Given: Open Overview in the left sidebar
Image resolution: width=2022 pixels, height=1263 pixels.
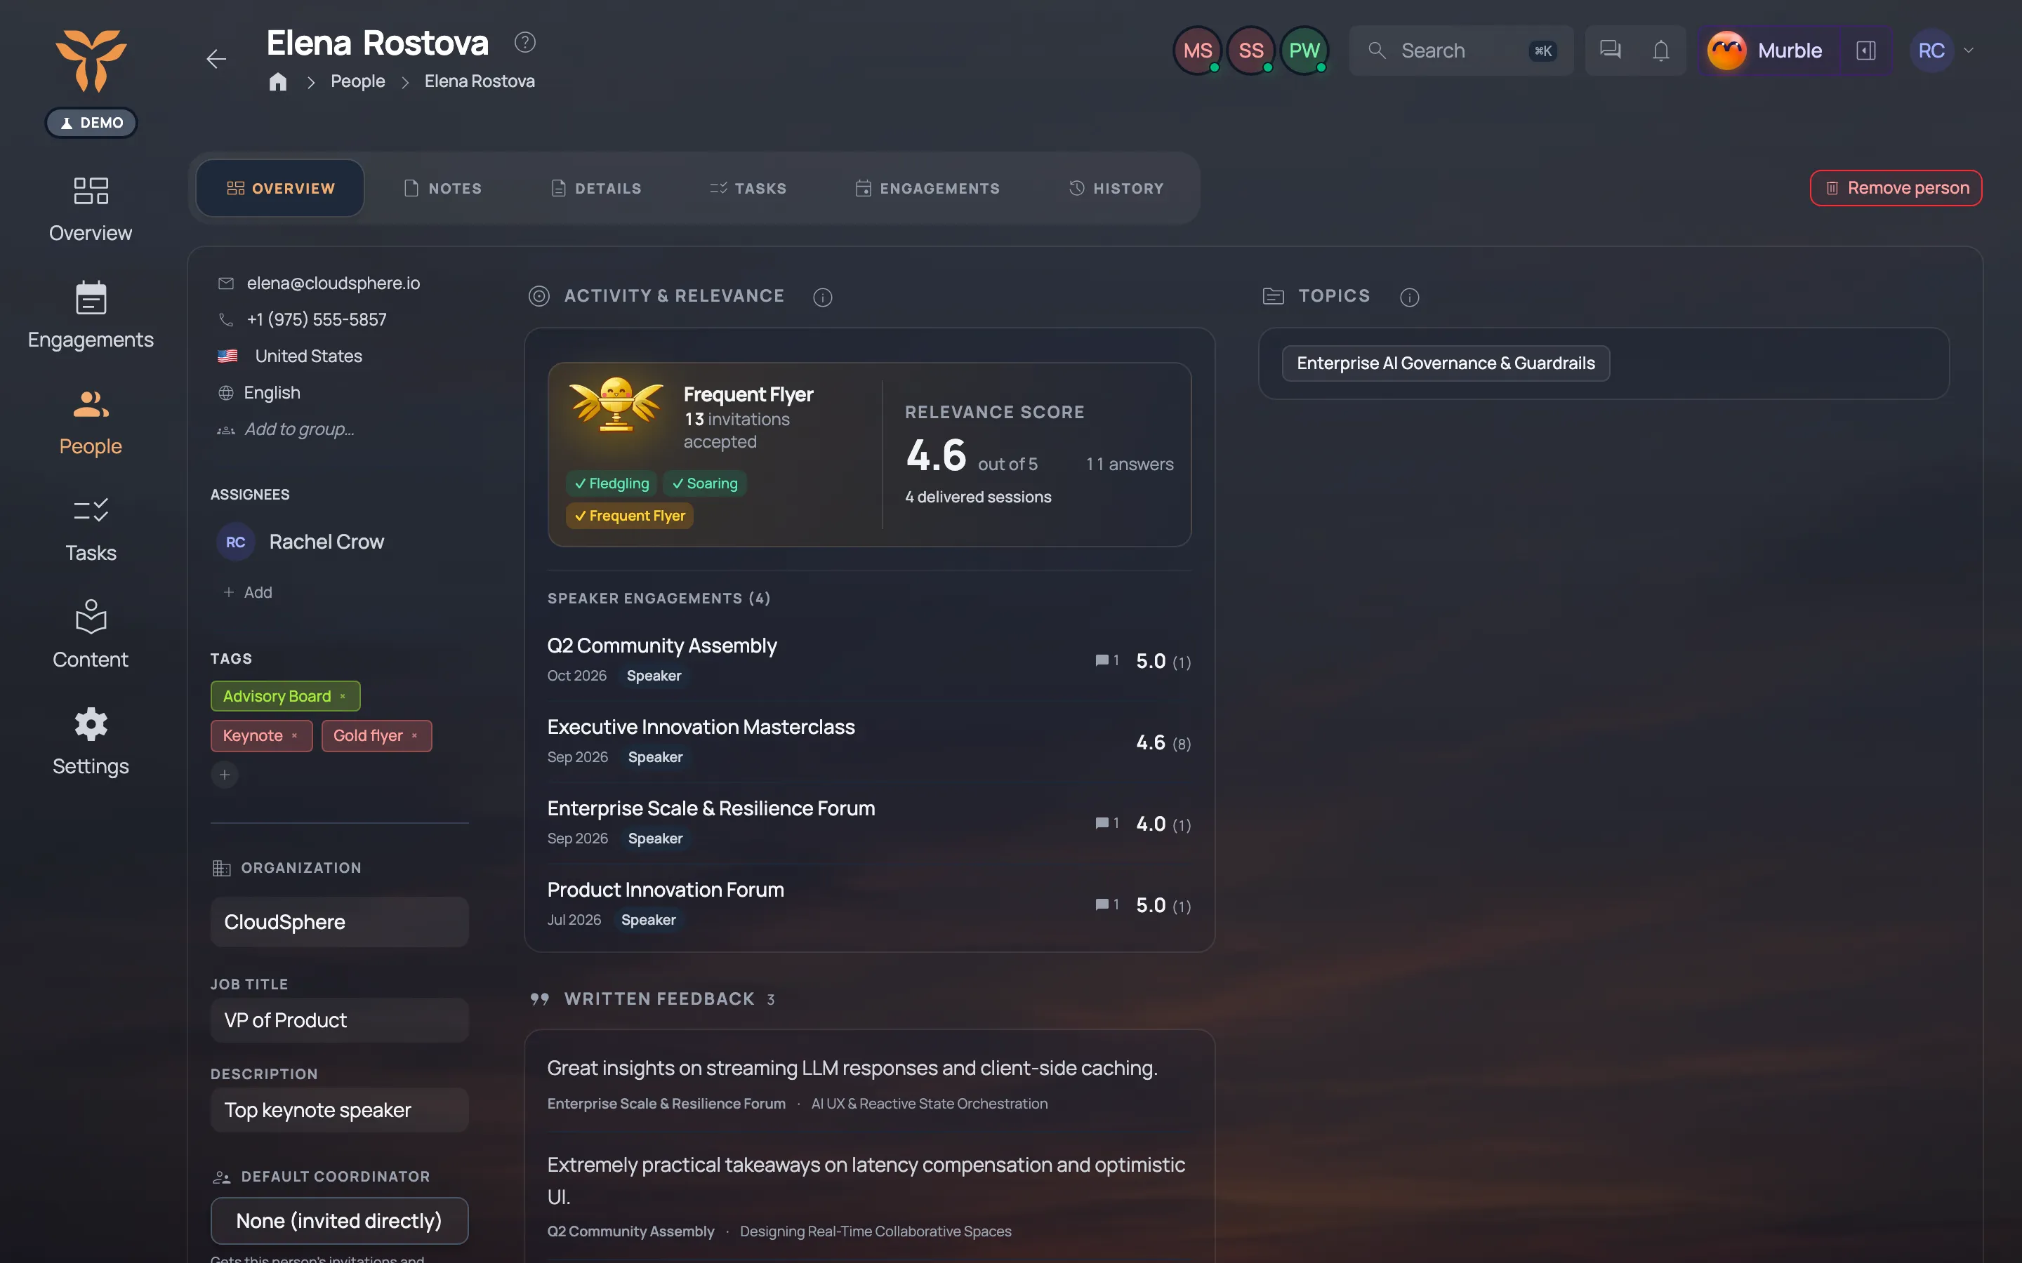Looking at the screenshot, I should click(x=91, y=210).
